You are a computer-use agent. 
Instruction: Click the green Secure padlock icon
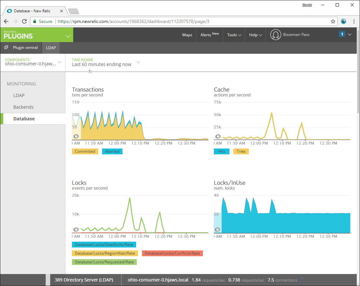(35, 21)
